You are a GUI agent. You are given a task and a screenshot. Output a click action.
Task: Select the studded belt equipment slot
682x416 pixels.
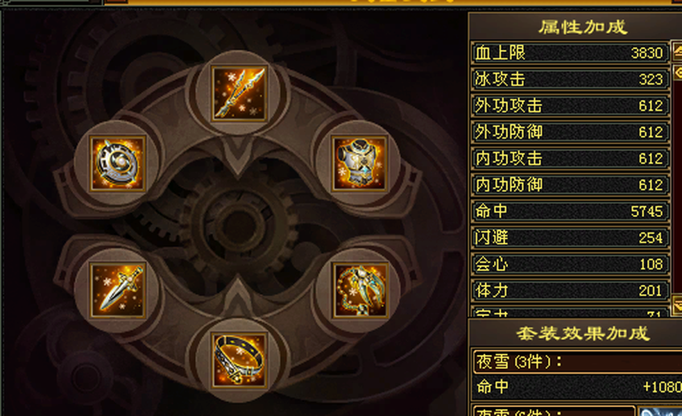(x=239, y=361)
